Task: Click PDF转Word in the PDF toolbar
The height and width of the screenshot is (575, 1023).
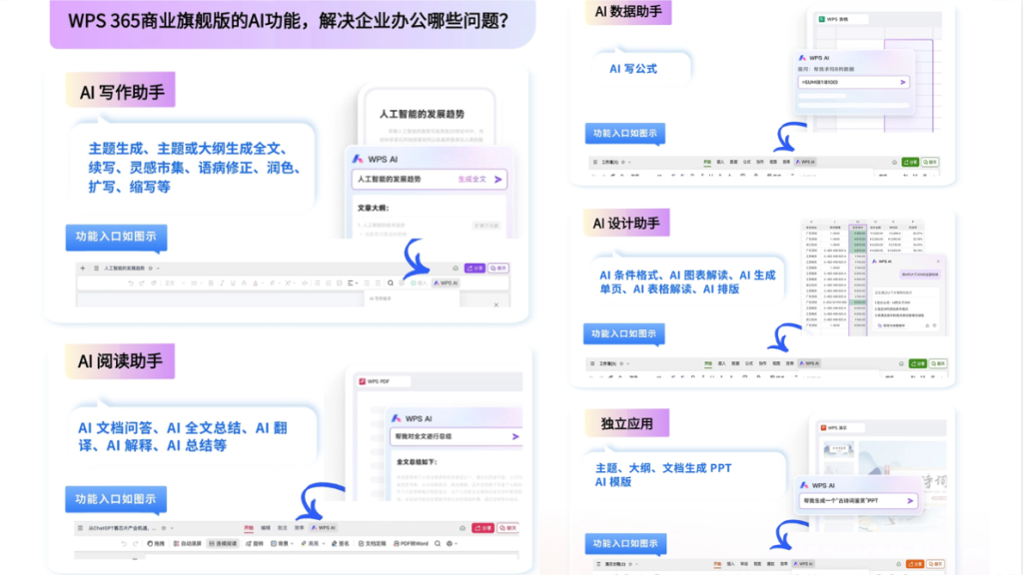Action: click(411, 544)
